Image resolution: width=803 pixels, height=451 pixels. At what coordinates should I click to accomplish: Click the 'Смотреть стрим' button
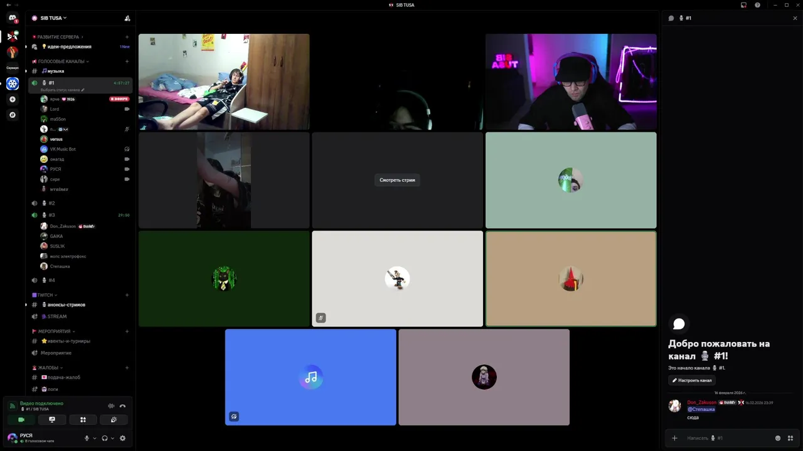397,180
